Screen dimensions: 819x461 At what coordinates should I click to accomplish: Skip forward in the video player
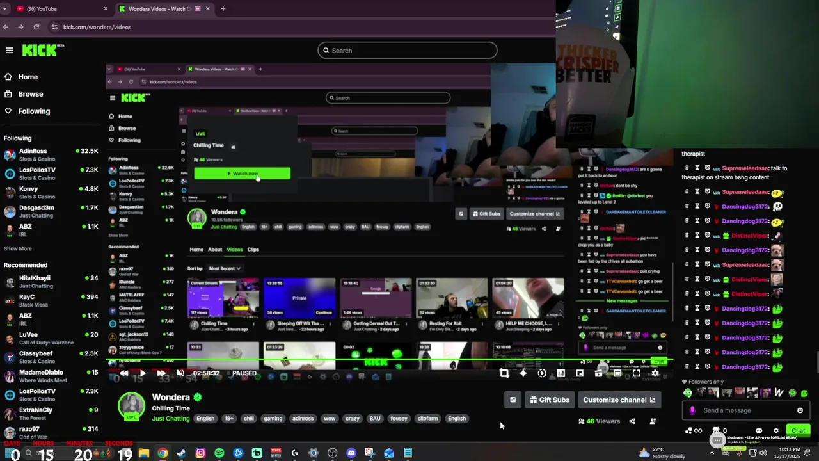(x=161, y=373)
